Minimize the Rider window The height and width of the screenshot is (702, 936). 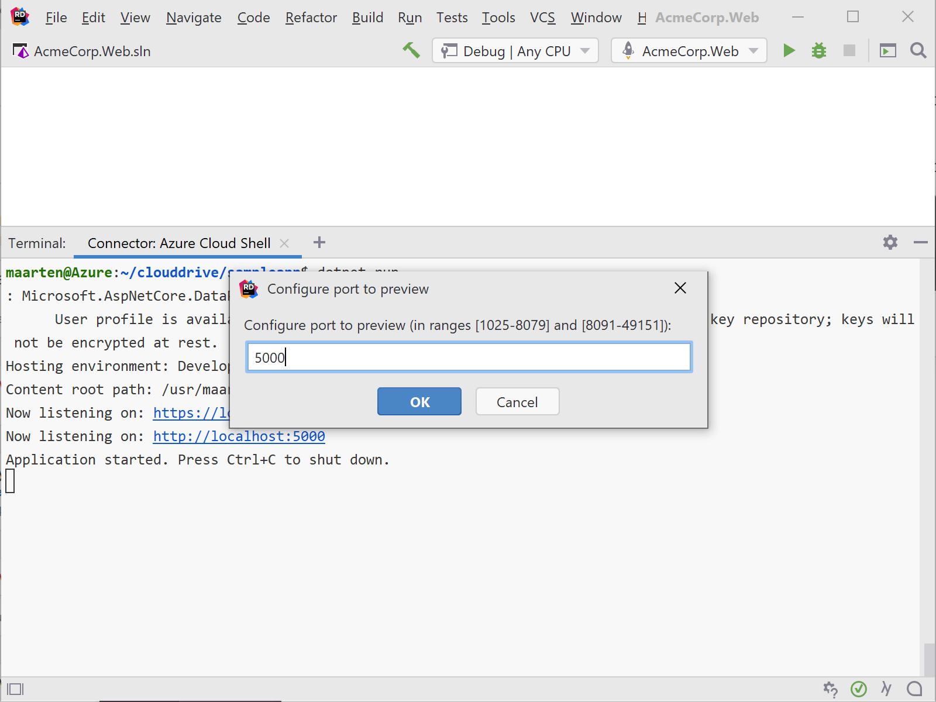pyautogui.click(x=798, y=17)
